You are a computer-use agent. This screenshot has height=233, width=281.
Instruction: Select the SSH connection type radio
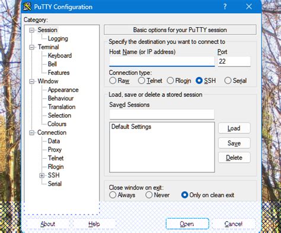(199, 81)
